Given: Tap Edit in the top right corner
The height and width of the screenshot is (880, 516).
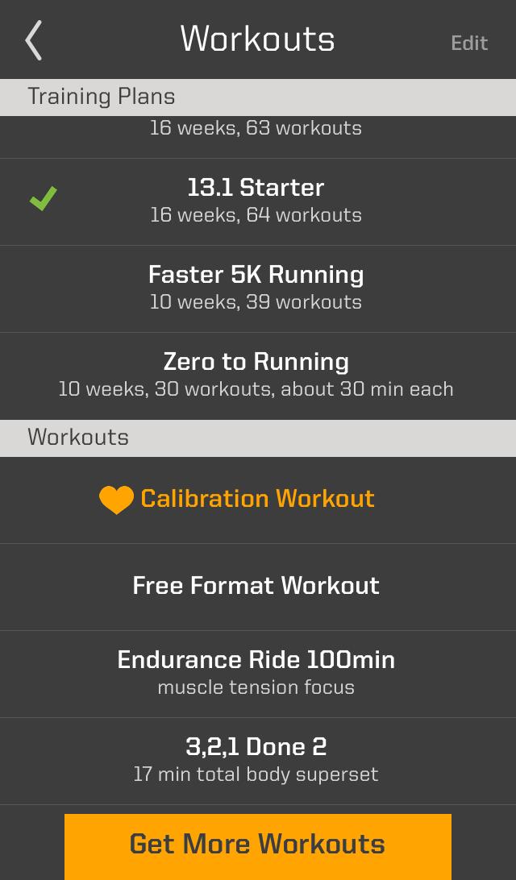Looking at the screenshot, I should click(x=469, y=44).
